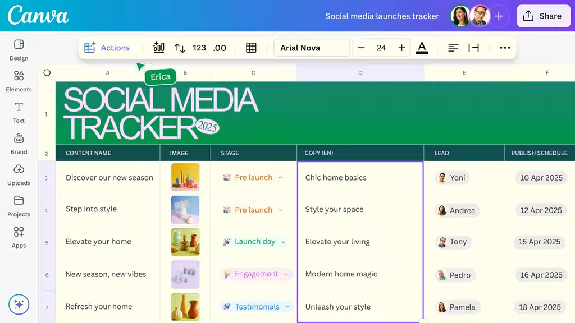Select the Refresh your home cell
This screenshot has height=323, width=575.
(x=108, y=307)
